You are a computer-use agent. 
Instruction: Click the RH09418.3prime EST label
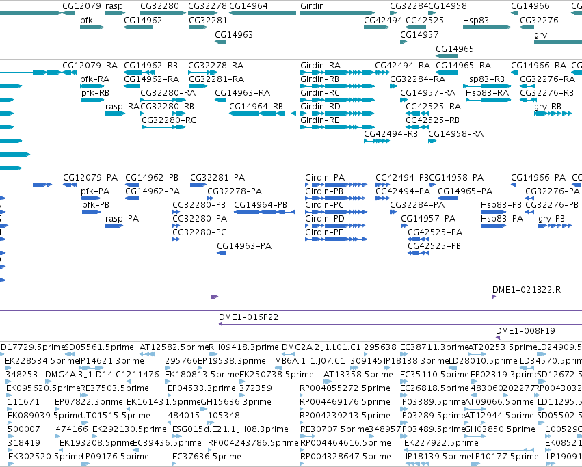244,347
